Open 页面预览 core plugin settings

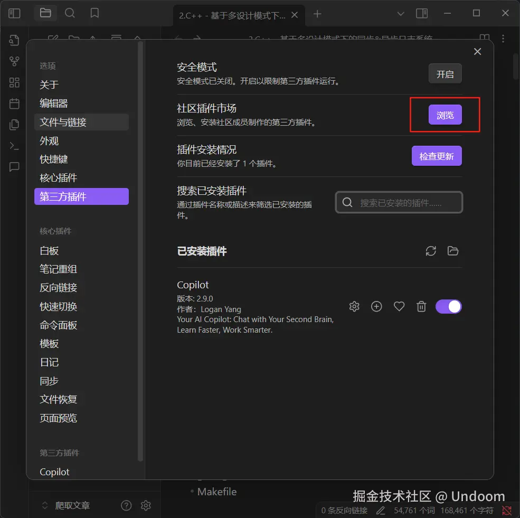click(82, 418)
